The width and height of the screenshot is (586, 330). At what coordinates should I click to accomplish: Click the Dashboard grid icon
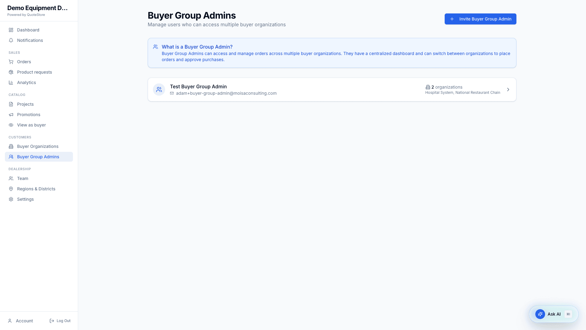(11, 30)
